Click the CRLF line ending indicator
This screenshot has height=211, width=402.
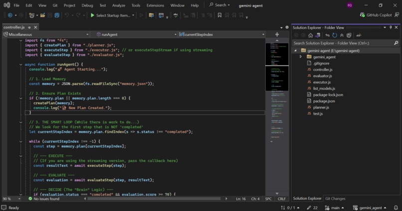(281, 199)
